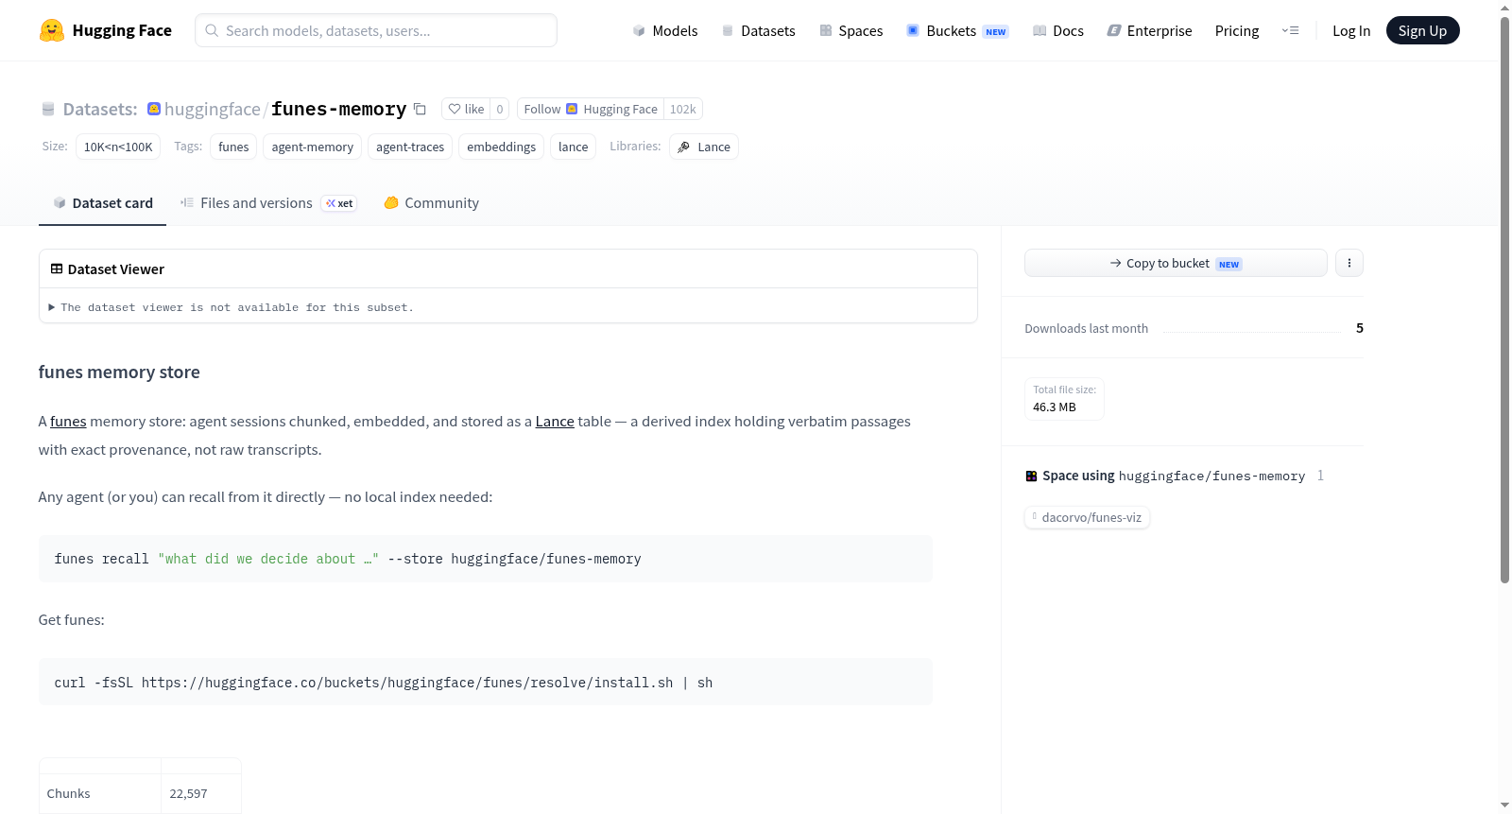The image size is (1512, 814).
Task: Open the funes link in description
Action: point(68,422)
